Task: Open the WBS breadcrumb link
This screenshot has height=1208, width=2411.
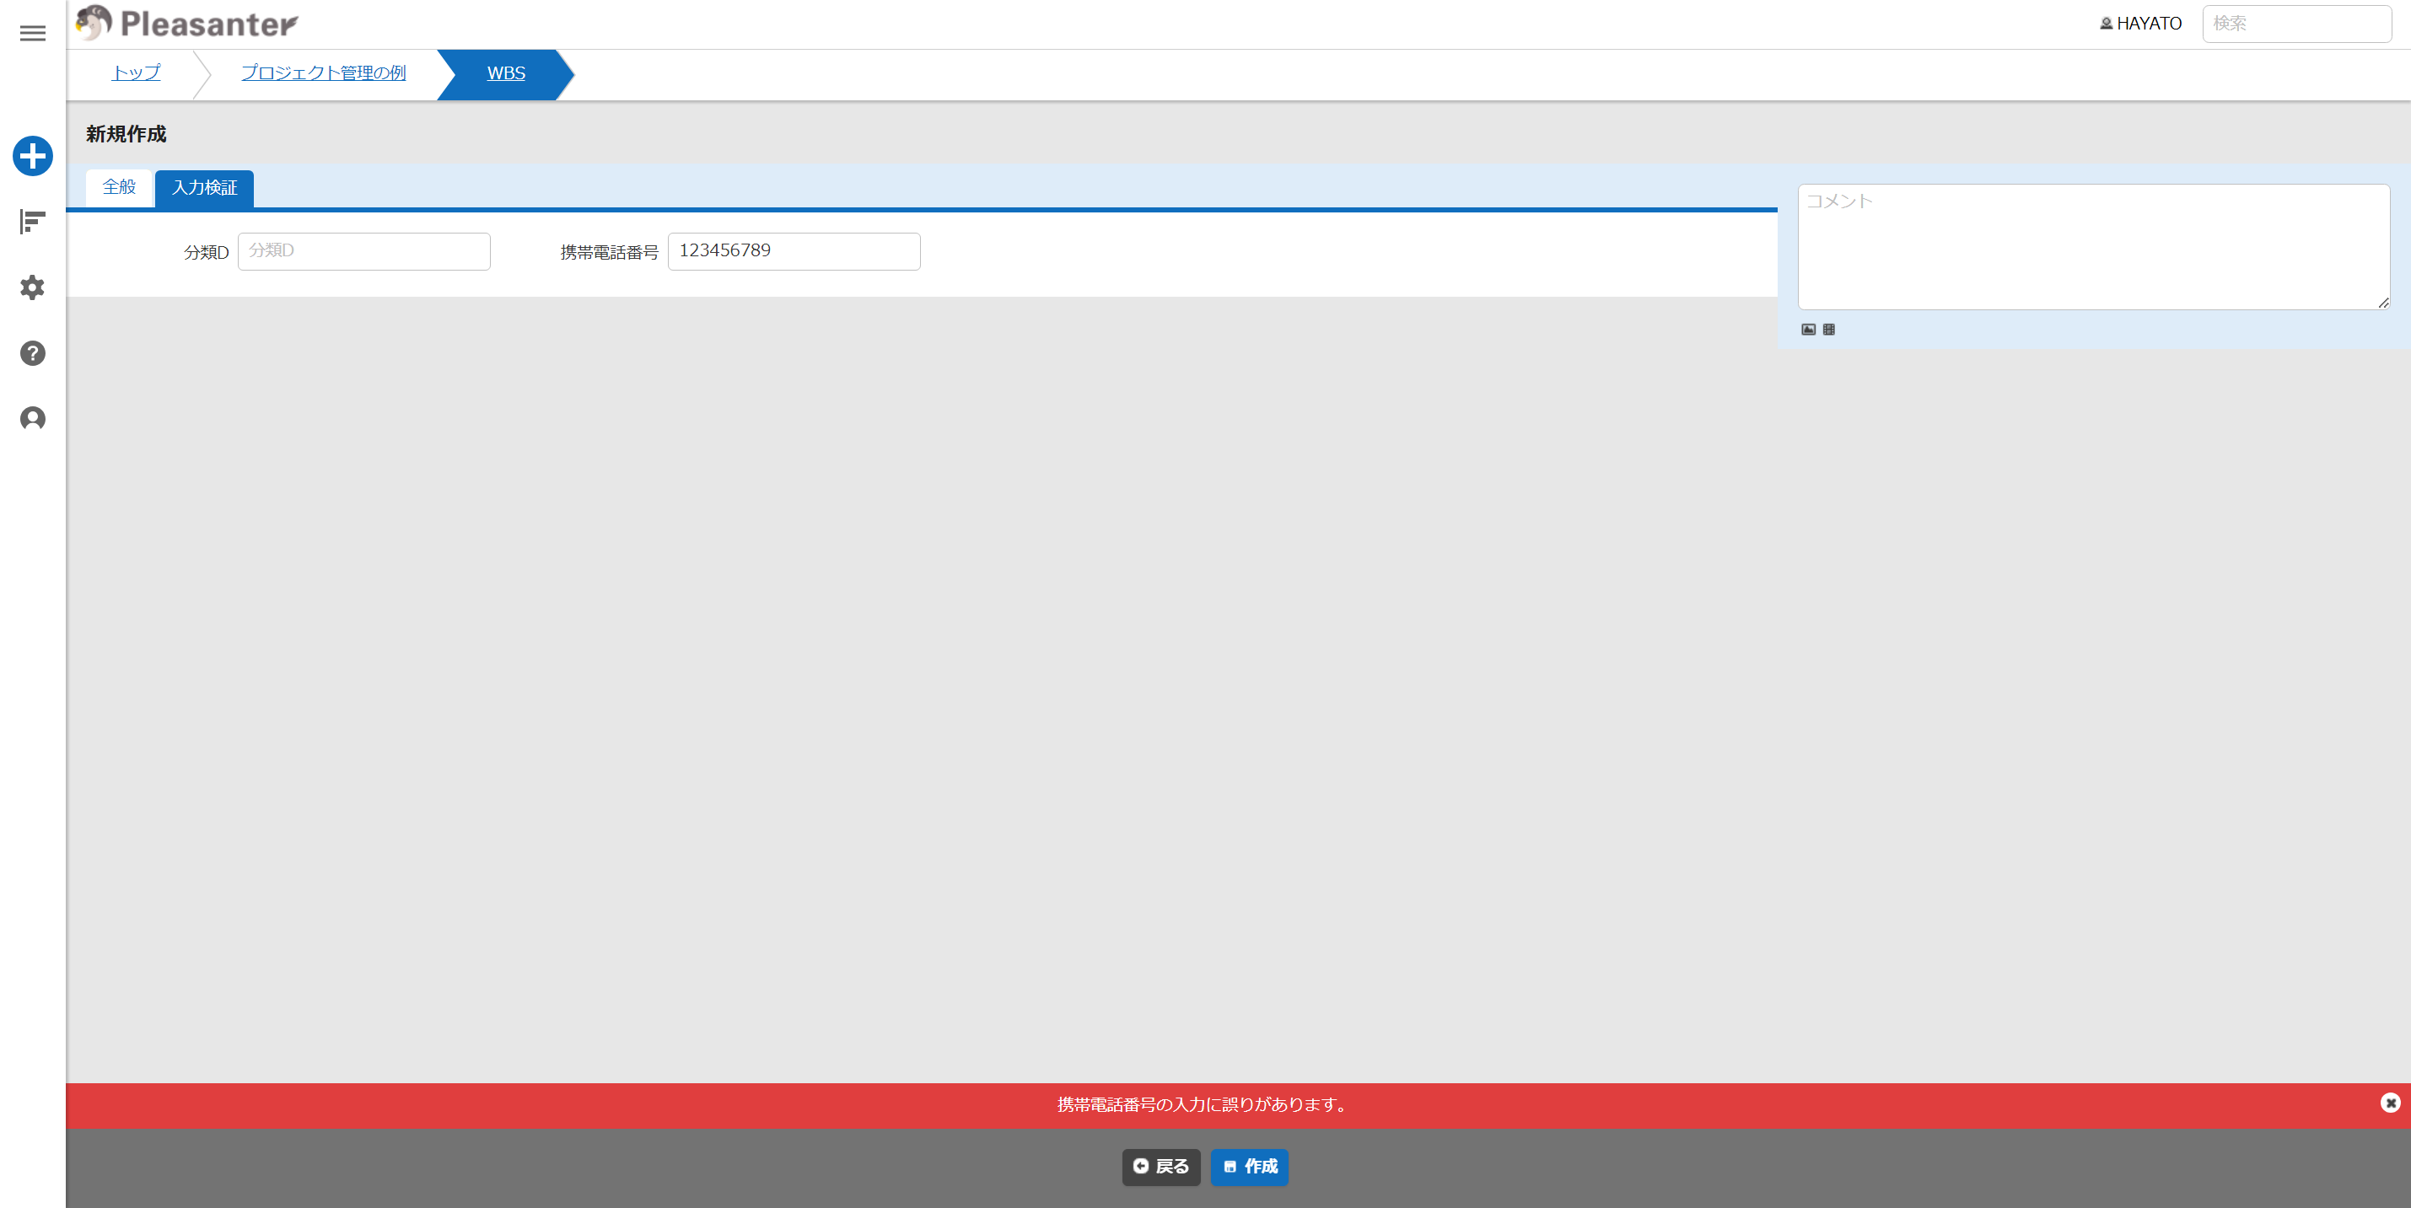Action: (x=505, y=73)
